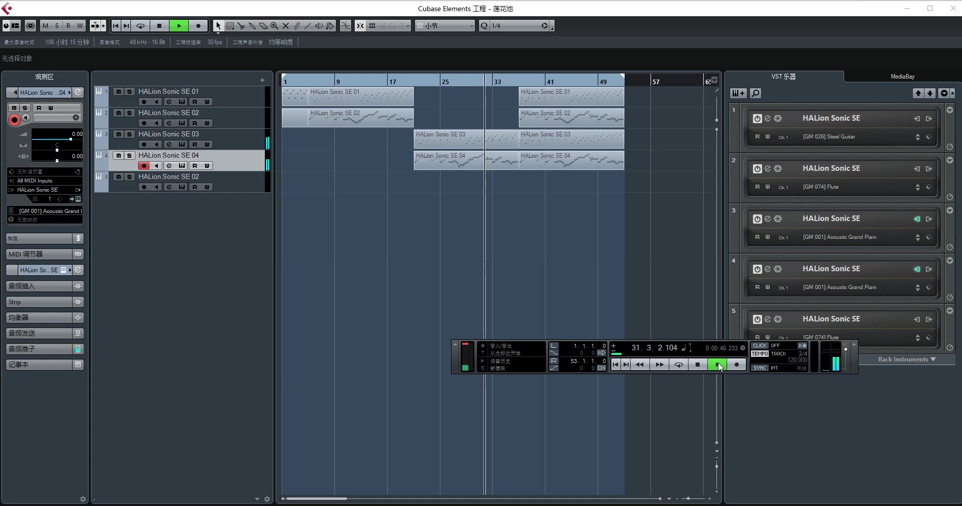The height and width of the screenshot is (506, 962).
Task: Open instrument editor for HALion Sonic SE 03 track
Action: pyautogui.click(x=182, y=144)
